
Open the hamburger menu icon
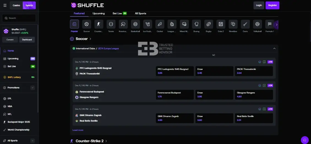coord(5,5)
